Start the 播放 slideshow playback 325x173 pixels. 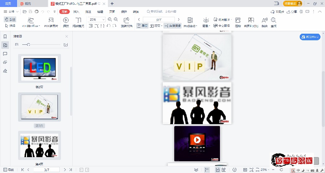coord(66,22)
